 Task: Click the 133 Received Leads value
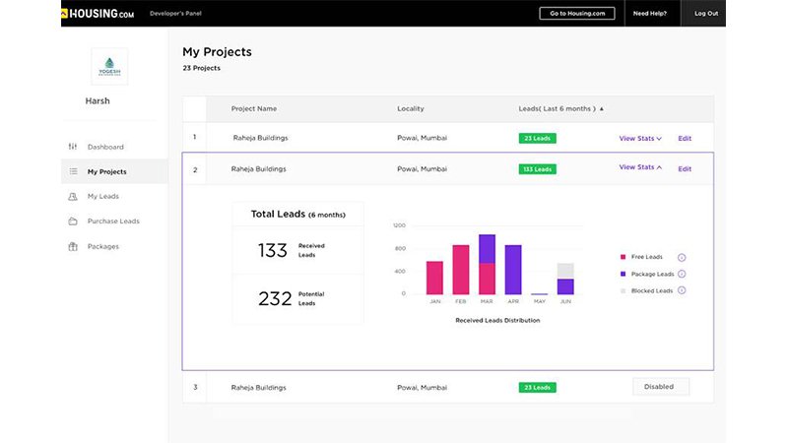[x=273, y=250]
